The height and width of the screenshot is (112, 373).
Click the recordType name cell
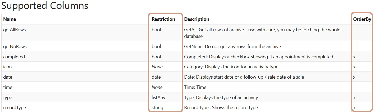15,108
